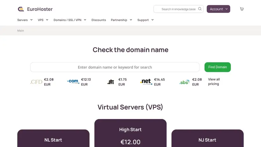Click the €12.13 EUR .com price

[x=86, y=82]
